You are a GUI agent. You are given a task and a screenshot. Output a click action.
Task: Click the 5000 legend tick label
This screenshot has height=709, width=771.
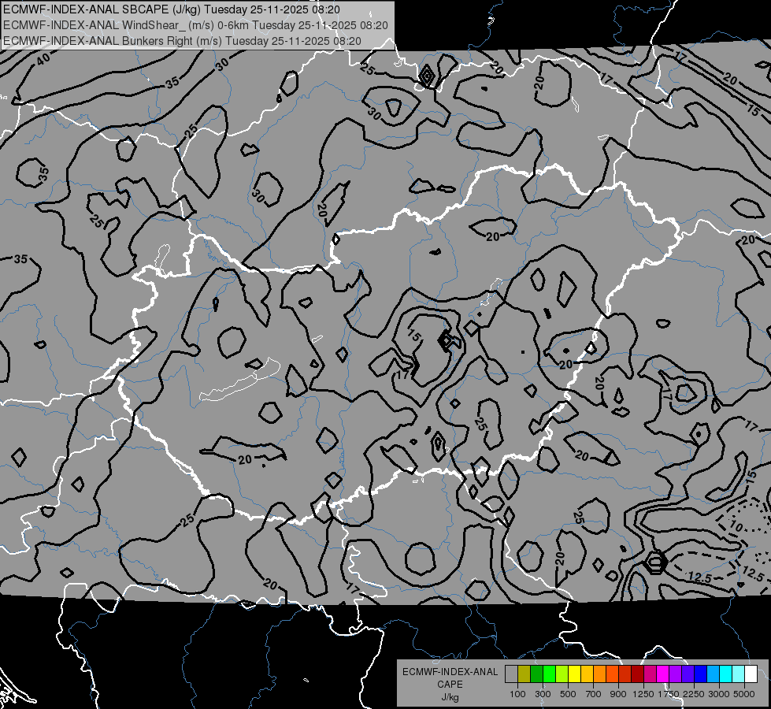[744, 694]
